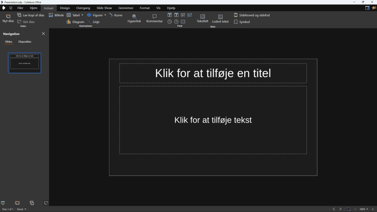
Task: Expand the Tabel dropdown arrow
Action: click(82, 15)
